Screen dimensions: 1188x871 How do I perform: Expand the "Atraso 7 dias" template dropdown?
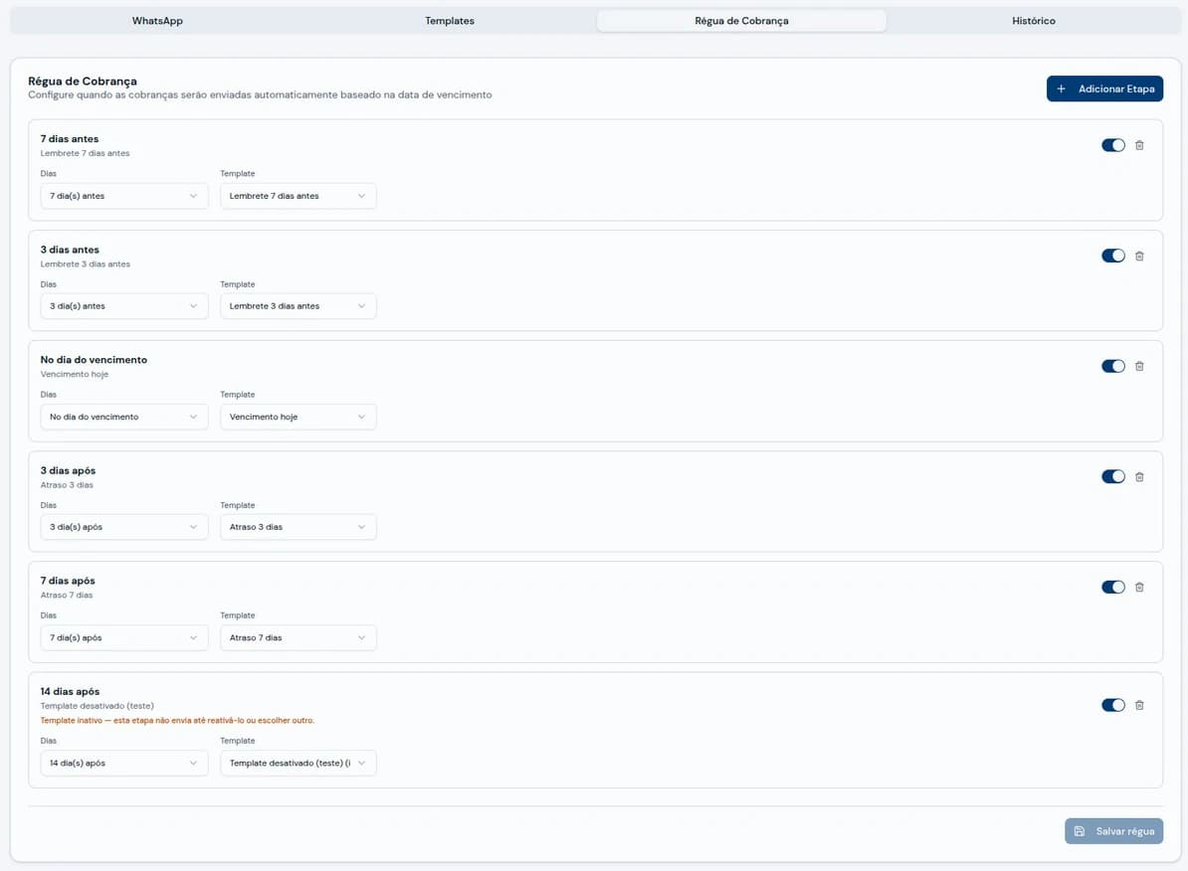coord(297,637)
